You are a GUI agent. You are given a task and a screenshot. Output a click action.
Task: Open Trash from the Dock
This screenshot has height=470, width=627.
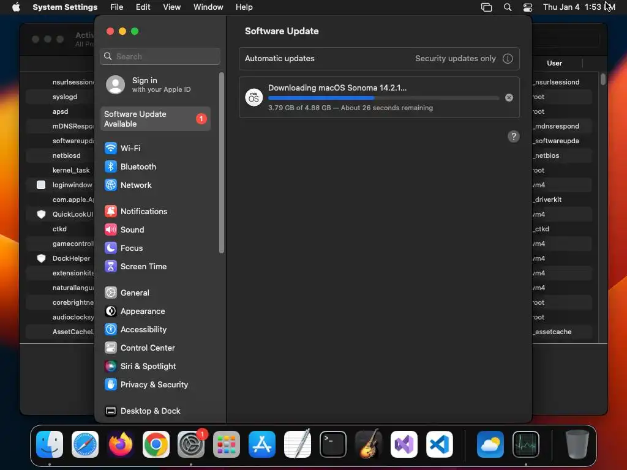click(577, 444)
